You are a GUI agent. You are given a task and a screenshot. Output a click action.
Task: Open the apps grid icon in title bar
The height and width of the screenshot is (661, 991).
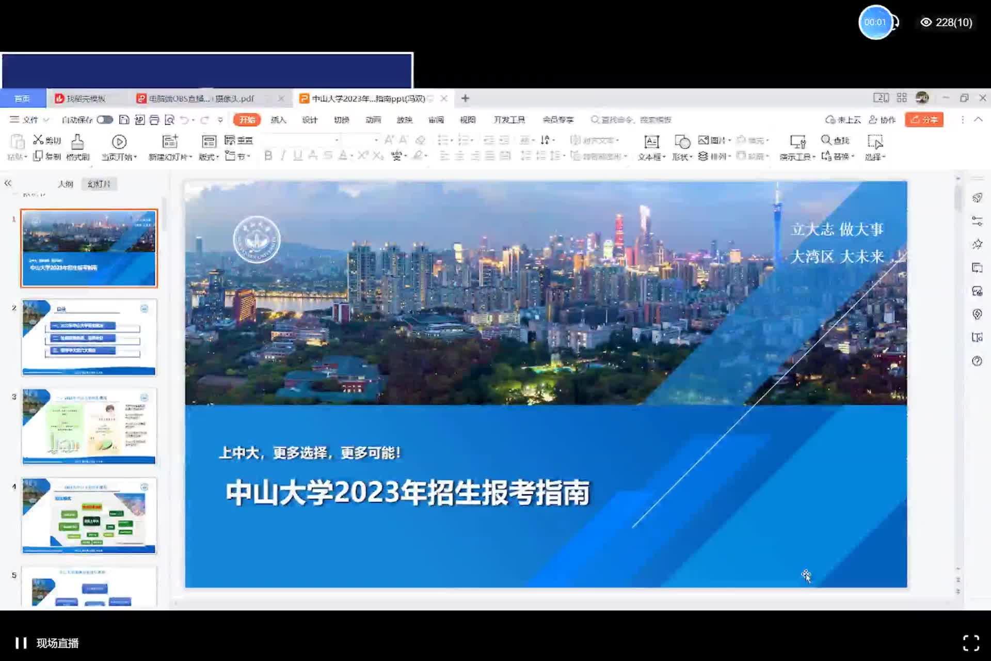tap(902, 98)
